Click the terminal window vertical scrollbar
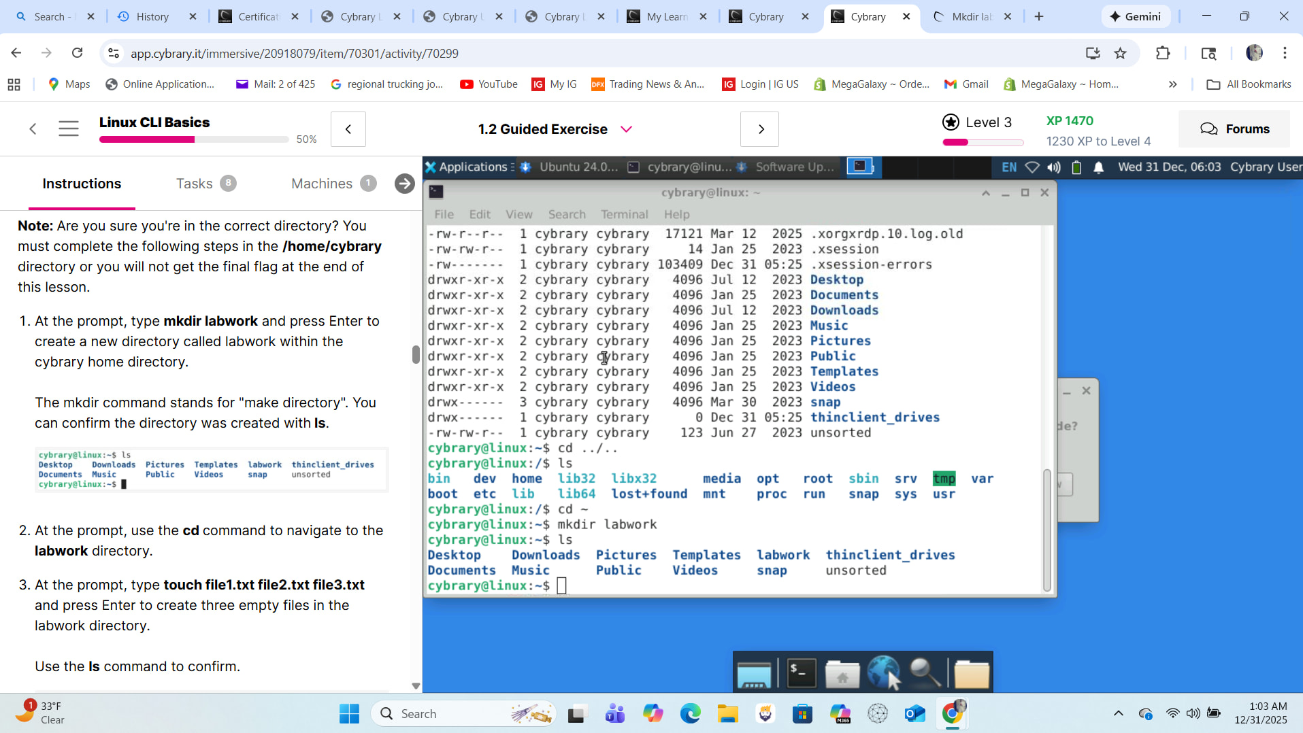Screen dimensions: 1303x733 coord(1046,530)
